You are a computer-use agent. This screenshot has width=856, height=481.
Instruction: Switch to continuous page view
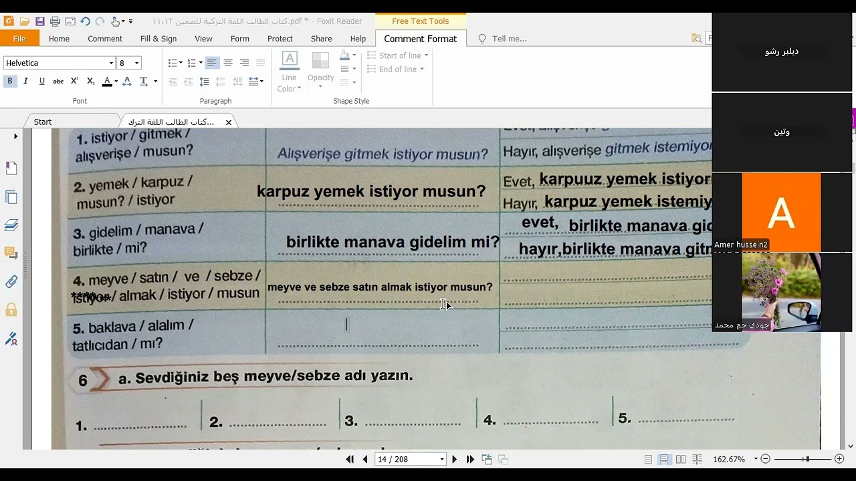click(664, 459)
